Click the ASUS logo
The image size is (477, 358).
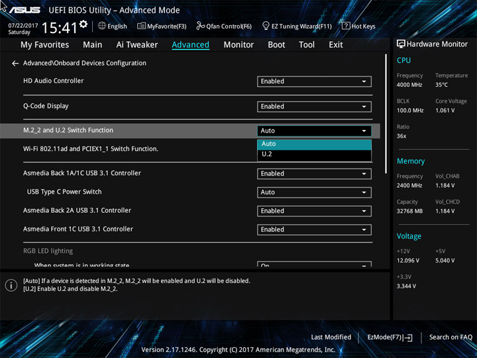coord(25,10)
